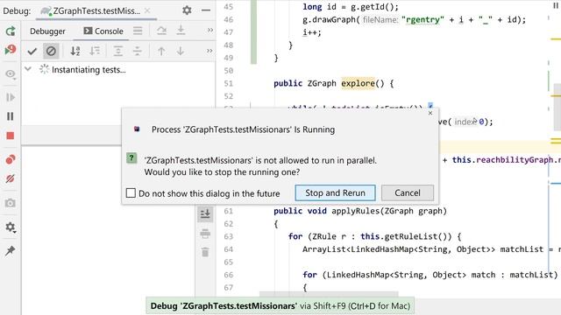This screenshot has width=561, height=315.
Task: Stop the debug process with red square
Action: click(10, 136)
